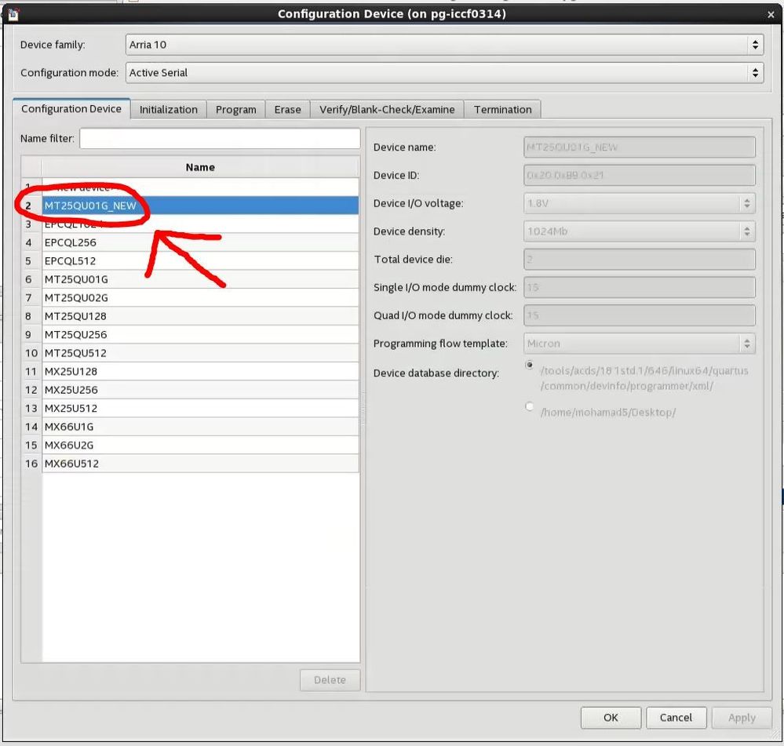Click the Device name field

tap(640, 147)
